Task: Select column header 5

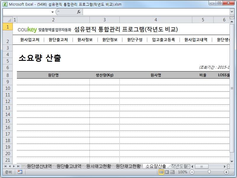Action: [203, 20]
